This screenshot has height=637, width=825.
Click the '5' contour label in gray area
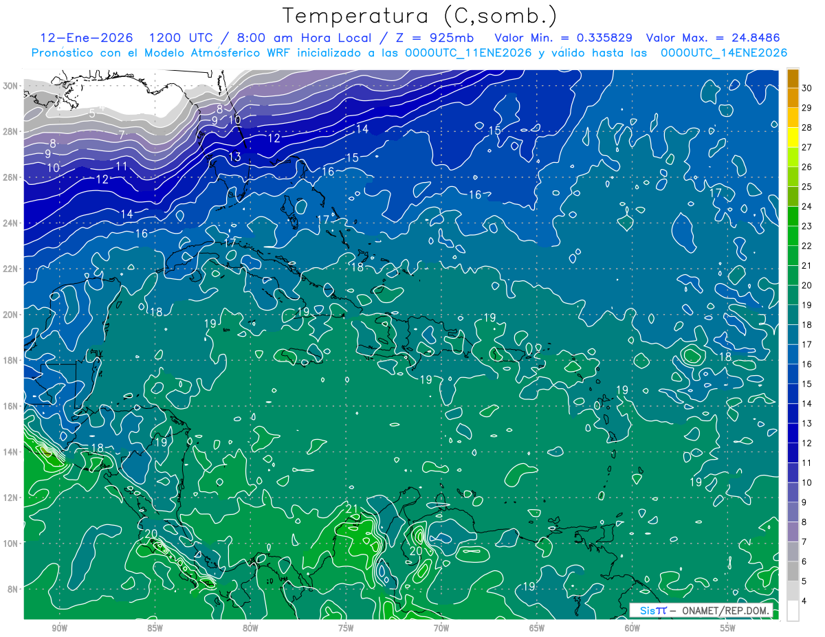pos(92,113)
